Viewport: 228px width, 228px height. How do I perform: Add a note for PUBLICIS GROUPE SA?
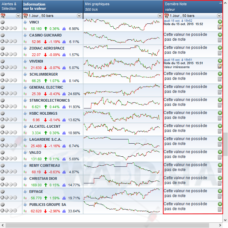click(x=220, y=204)
